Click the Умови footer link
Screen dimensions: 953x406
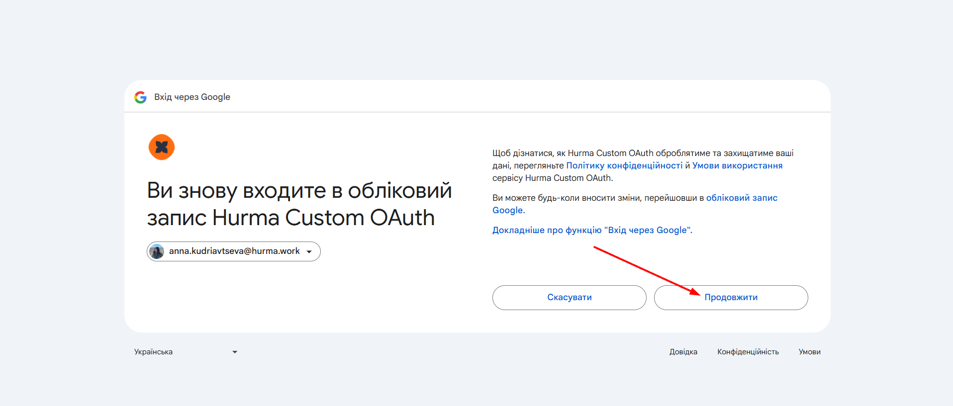click(810, 352)
